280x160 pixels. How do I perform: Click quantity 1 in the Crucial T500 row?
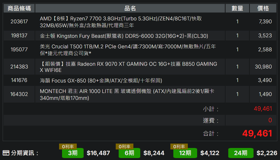237,50
